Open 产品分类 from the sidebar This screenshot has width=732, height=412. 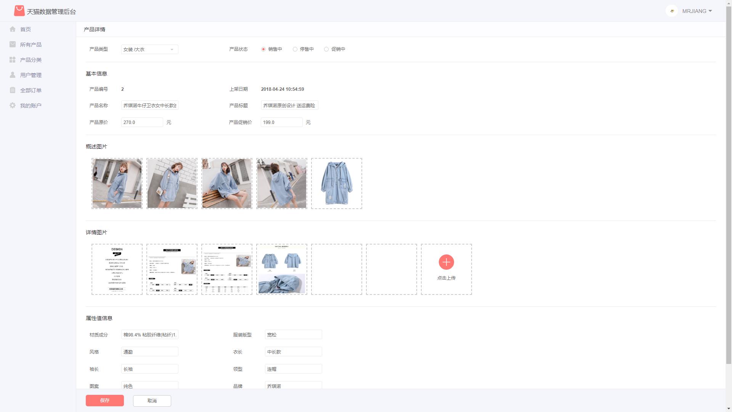click(x=13, y=60)
